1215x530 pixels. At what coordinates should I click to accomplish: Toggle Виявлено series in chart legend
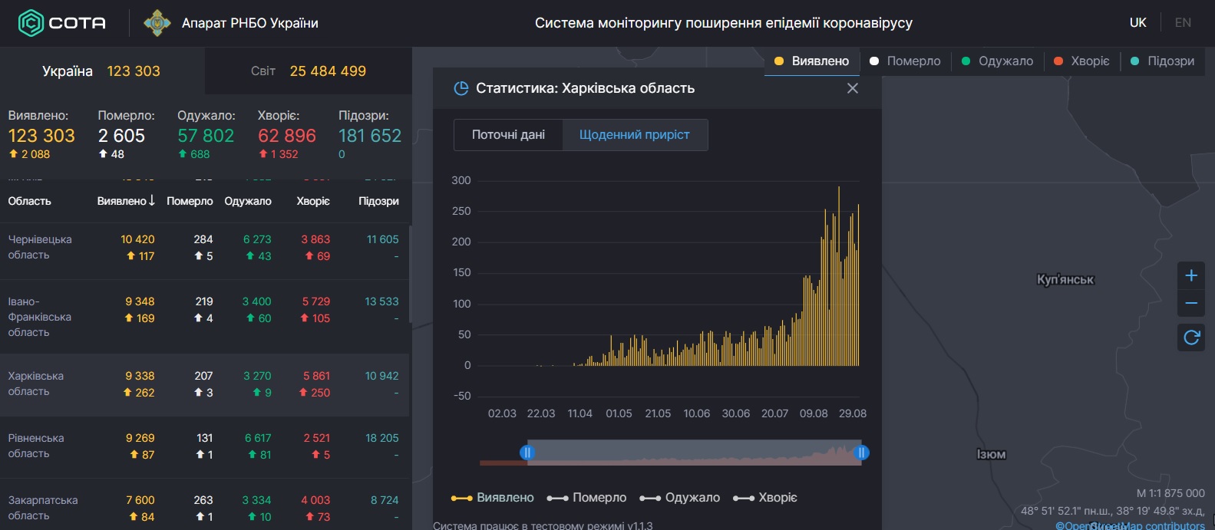coord(493,498)
